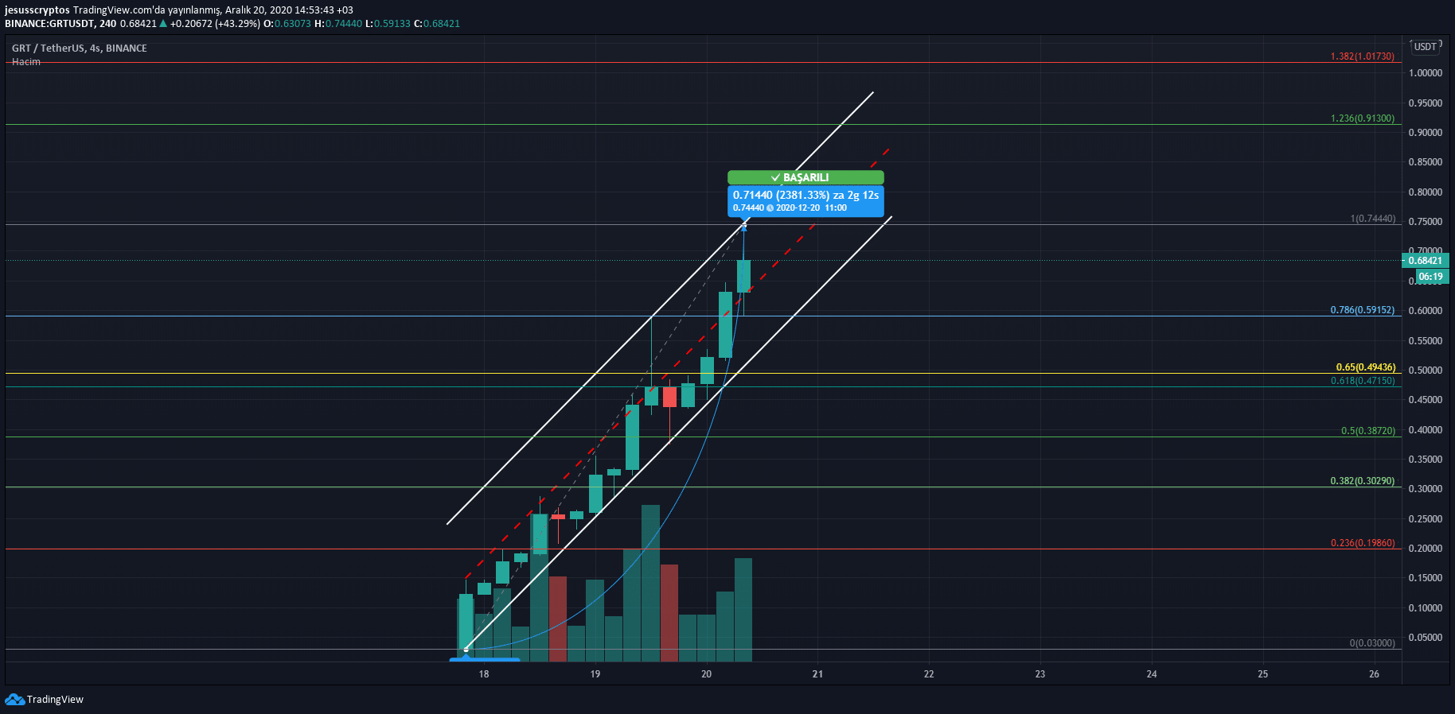Click the Hacim volume indicator label
Viewport: 1455px width, 714px height.
(x=25, y=62)
